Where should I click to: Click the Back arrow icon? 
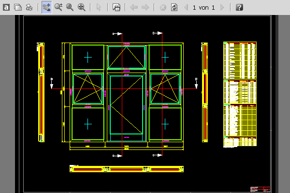[134, 8]
